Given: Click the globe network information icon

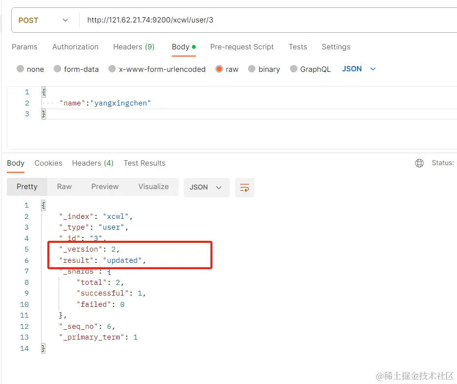Looking at the screenshot, I should click(419, 163).
